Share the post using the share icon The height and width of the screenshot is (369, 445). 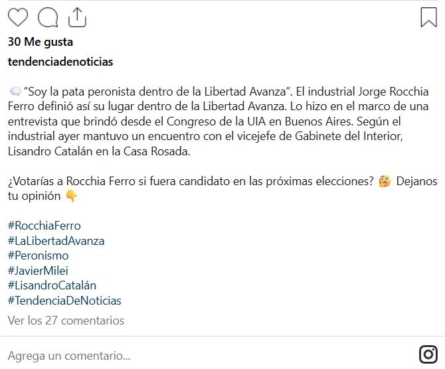[77, 17]
